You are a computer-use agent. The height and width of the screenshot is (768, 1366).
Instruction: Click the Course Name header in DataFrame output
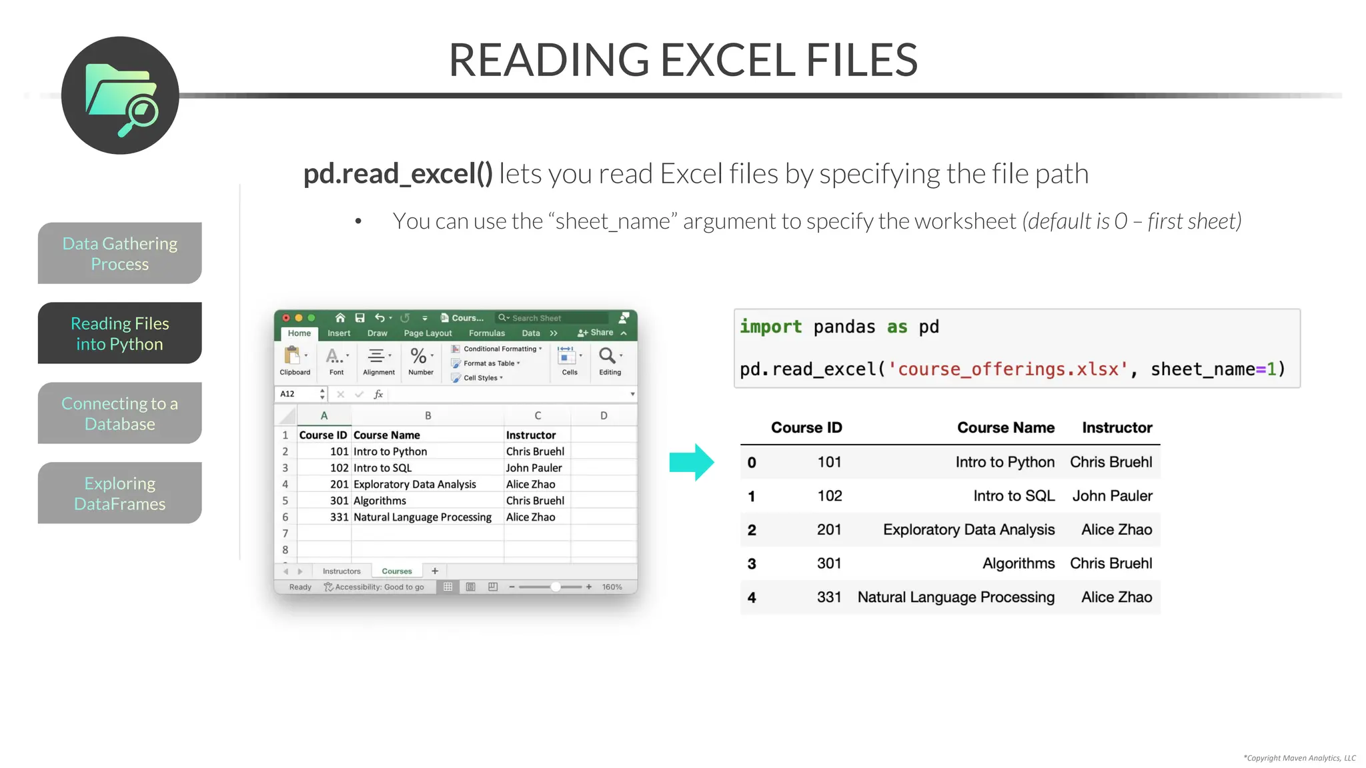1006,428
